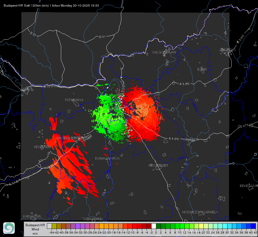Image resolution: width=258 pixels, height=237 pixels.
Task: Click the radar title 'Budapest-HR Szél 120km (m/s)'
Action: pyautogui.click(x=26, y=6)
